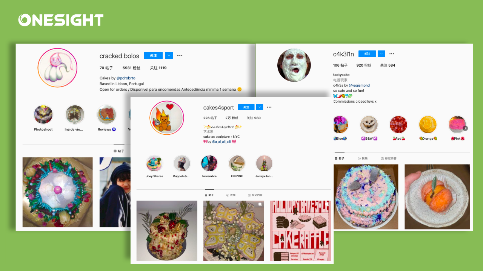Open the FFFZINE highlight circle
The image size is (483, 271).
pos(237,163)
